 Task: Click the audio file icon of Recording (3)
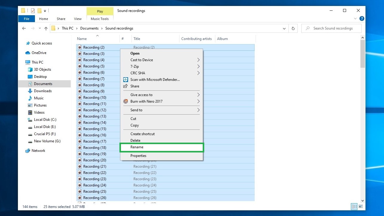coord(80,54)
